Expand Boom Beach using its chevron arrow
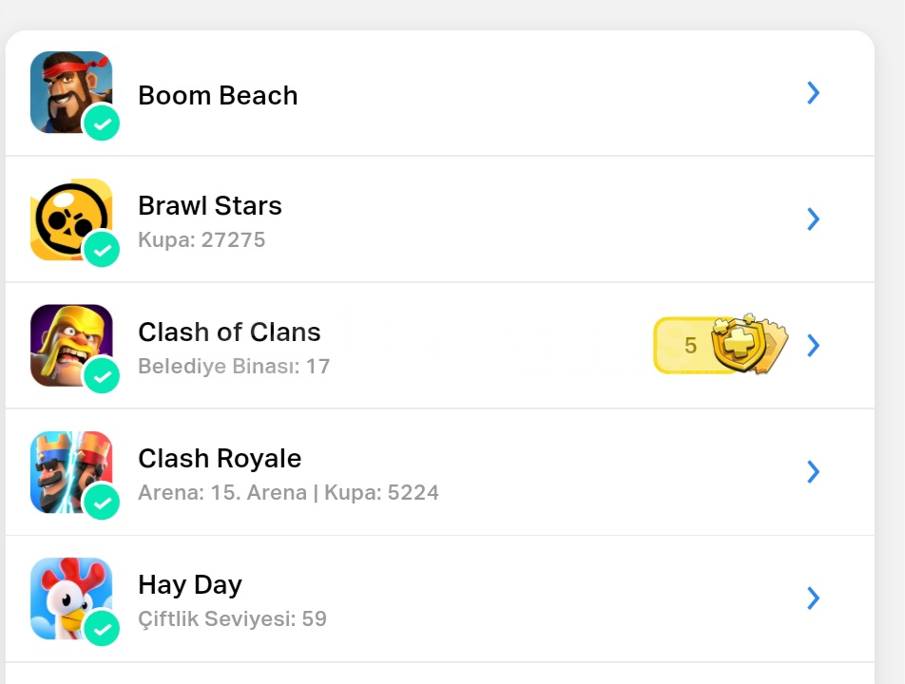 coord(813,92)
